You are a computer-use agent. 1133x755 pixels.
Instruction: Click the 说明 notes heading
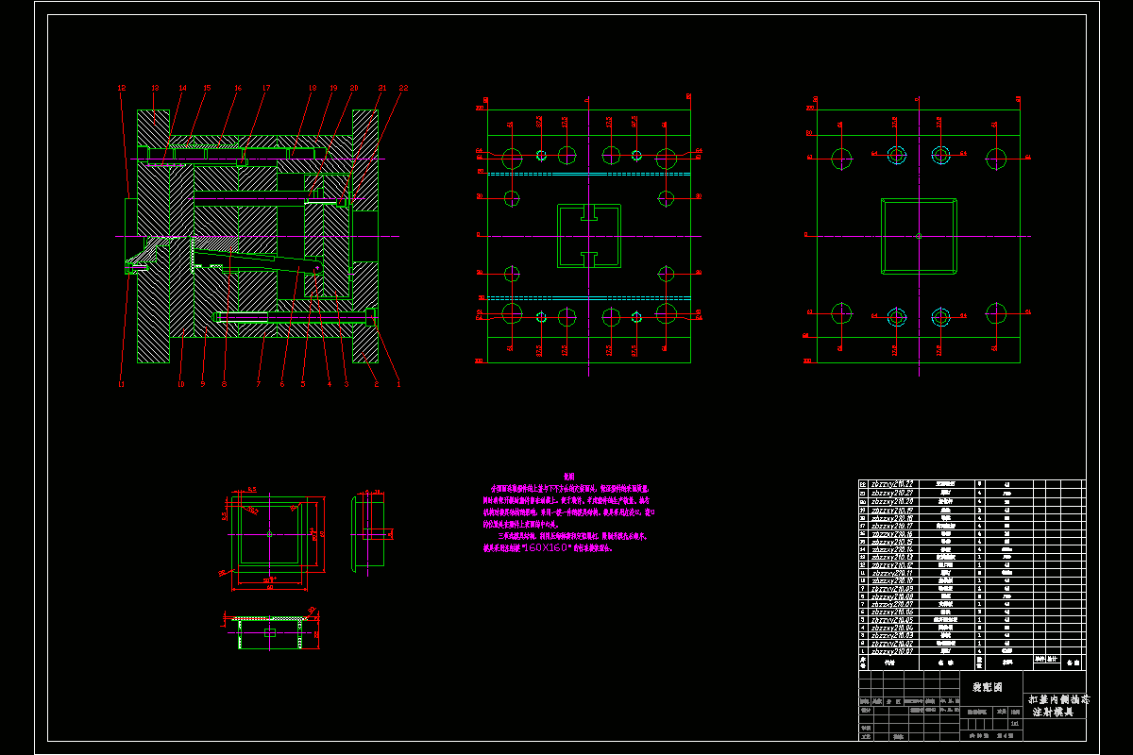(568, 477)
